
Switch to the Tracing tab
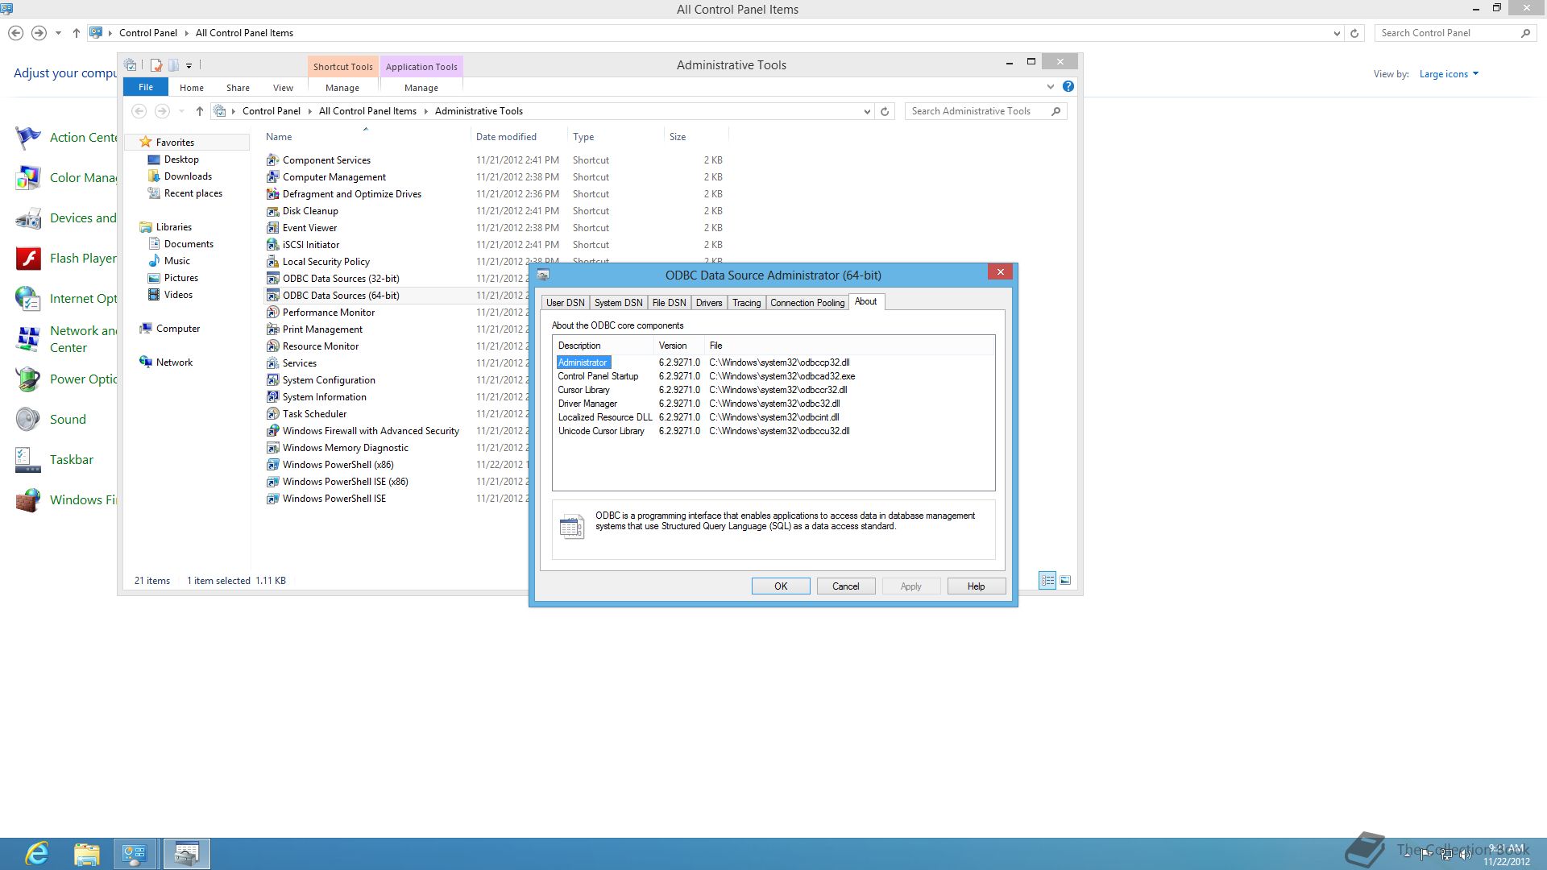[746, 303]
